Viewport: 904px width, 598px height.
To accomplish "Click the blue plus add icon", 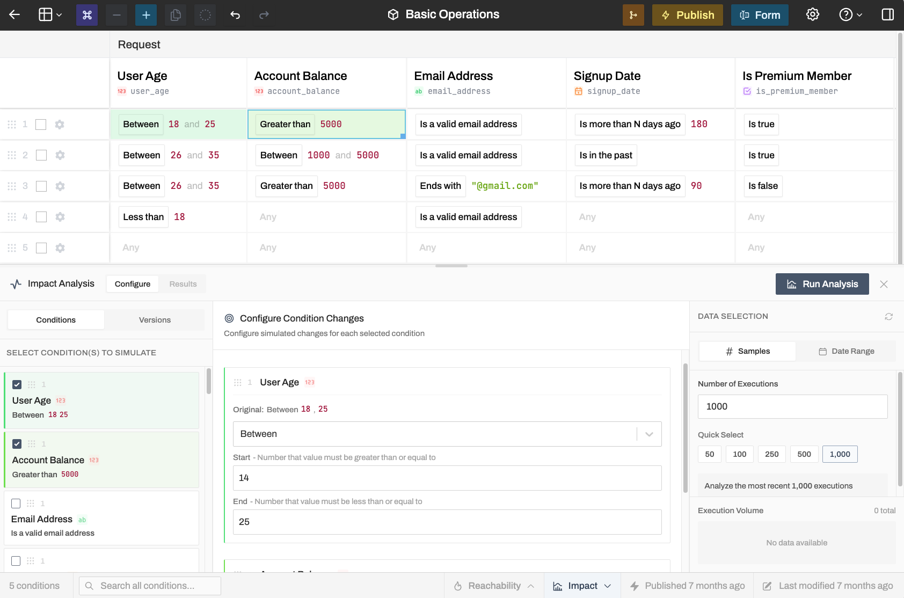I will pyautogui.click(x=146, y=15).
